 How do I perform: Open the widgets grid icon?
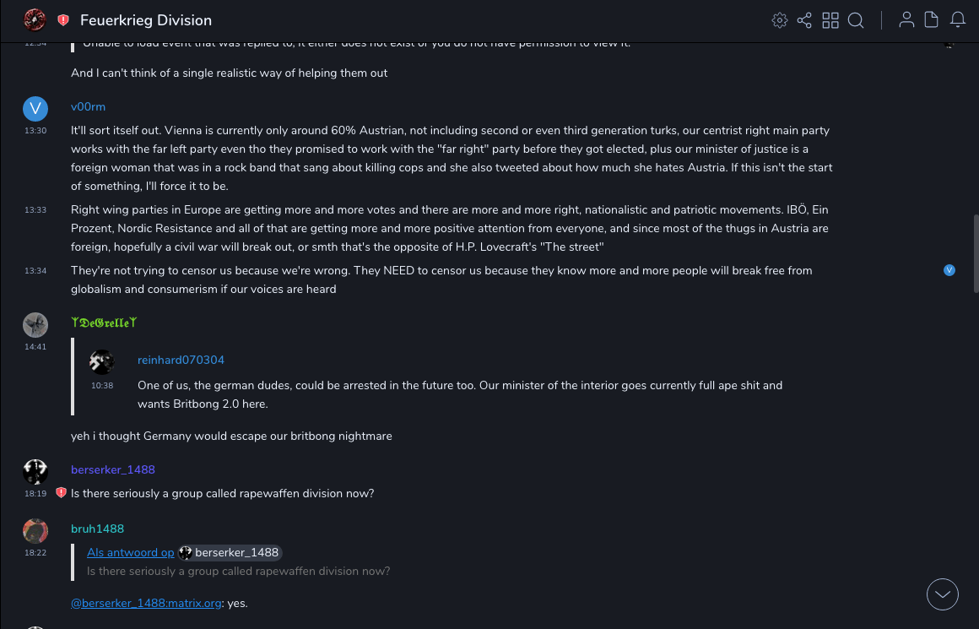830,20
